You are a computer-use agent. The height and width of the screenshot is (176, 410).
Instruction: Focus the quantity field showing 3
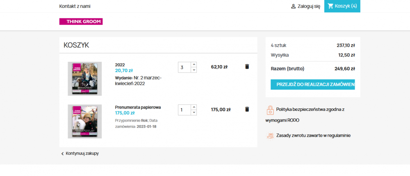point(184,67)
